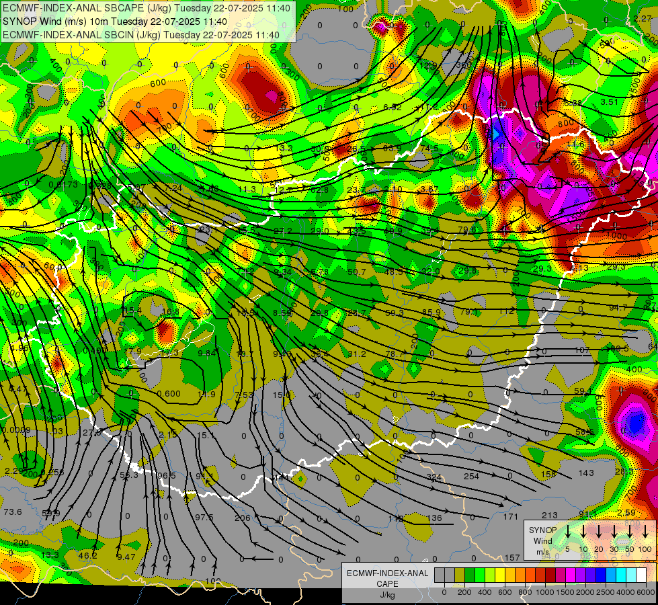Click the red CAPE hotspot beside value 16.8
The image size is (658, 605).
point(166,331)
